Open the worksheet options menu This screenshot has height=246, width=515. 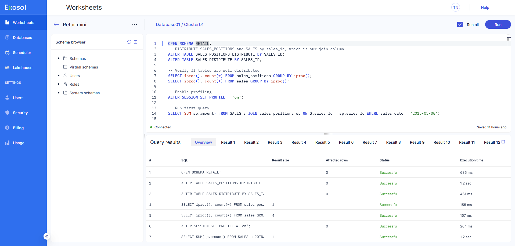pos(135,24)
